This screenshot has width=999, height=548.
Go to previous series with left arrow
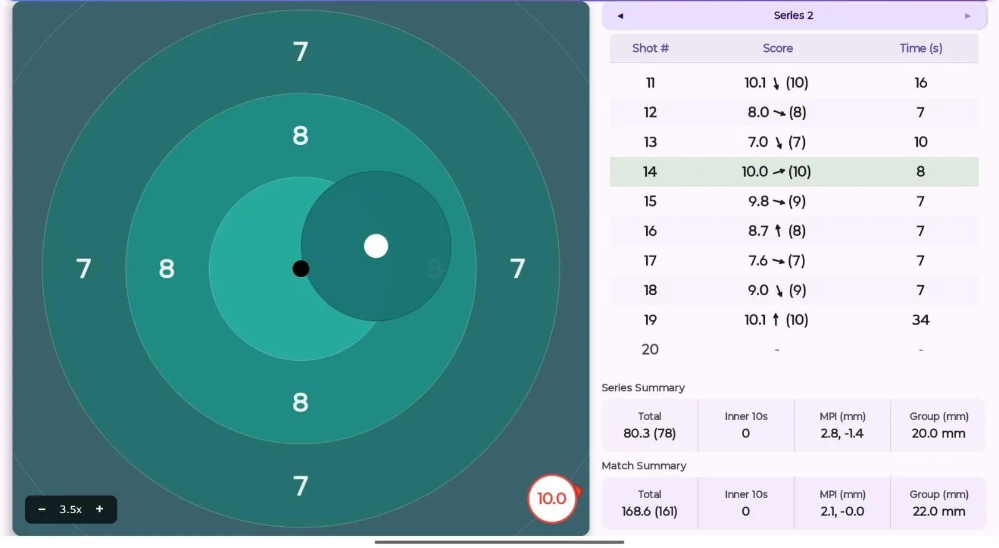tap(620, 16)
